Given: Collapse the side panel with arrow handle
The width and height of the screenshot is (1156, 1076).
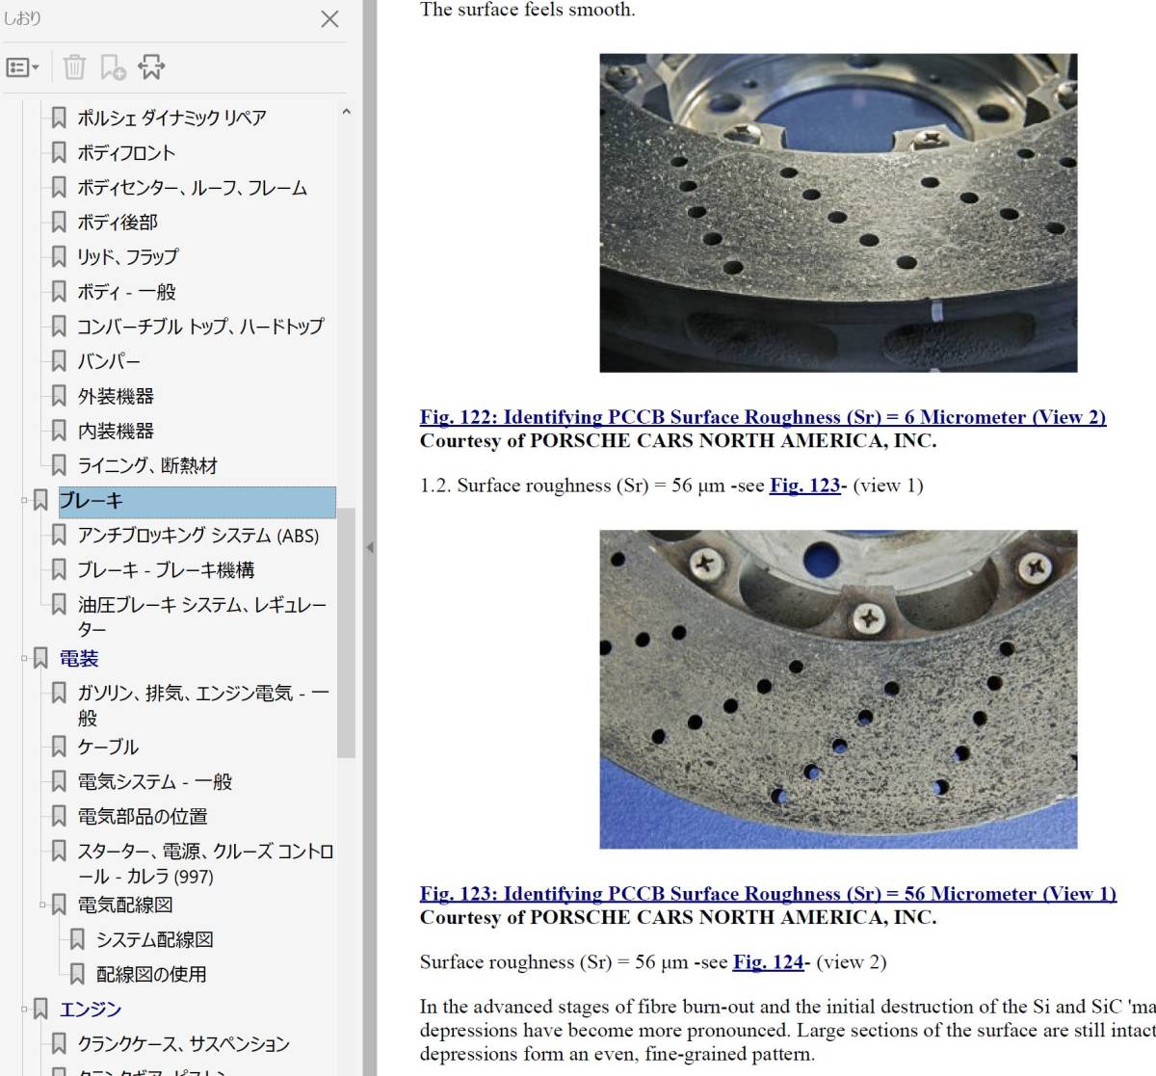Looking at the screenshot, I should 370,547.
